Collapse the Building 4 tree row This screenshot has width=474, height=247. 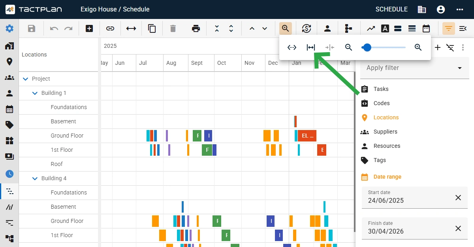35,178
